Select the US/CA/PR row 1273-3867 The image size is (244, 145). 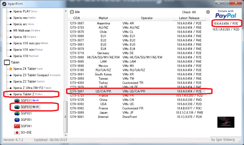(x=137, y=91)
